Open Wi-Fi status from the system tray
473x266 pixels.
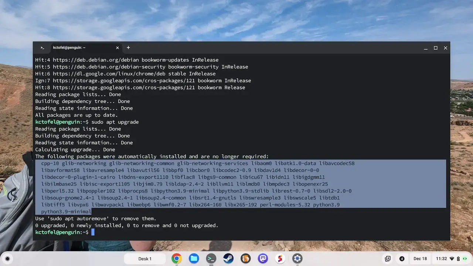(452, 259)
